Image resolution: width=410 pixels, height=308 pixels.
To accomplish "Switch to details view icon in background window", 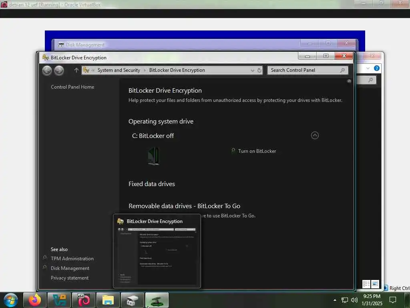I will coord(366,284).
